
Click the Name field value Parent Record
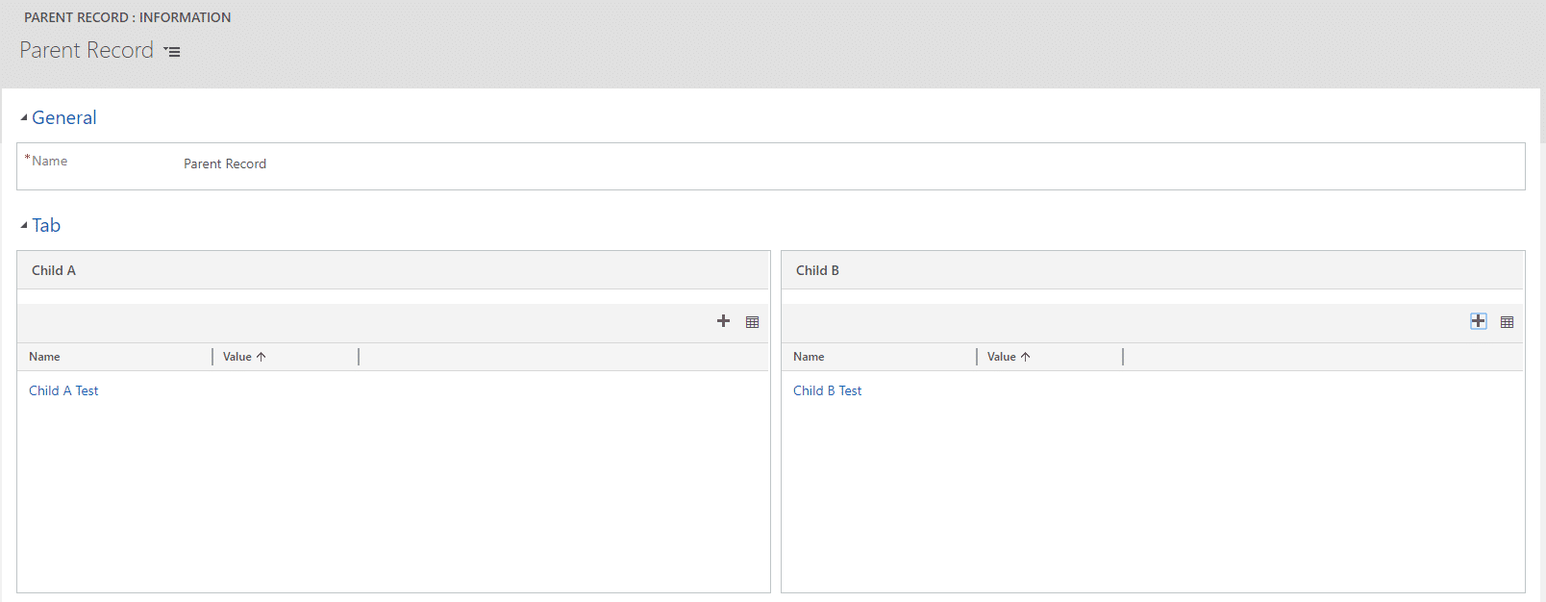coord(225,164)
